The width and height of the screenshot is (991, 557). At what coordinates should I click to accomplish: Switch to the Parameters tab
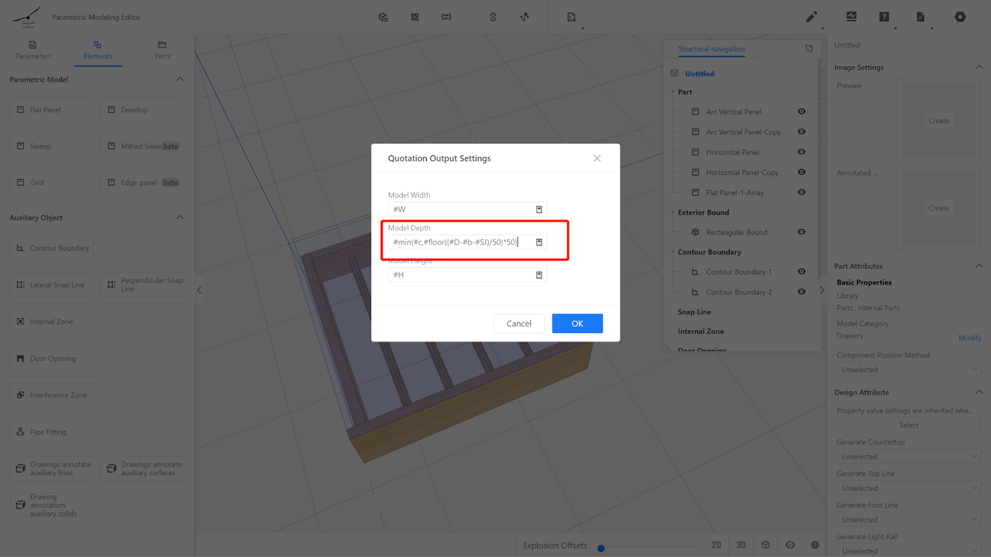33,50
